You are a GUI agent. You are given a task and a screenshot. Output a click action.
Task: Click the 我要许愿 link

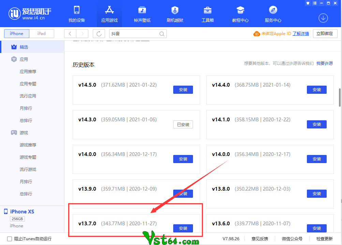(x=325, y=63)
